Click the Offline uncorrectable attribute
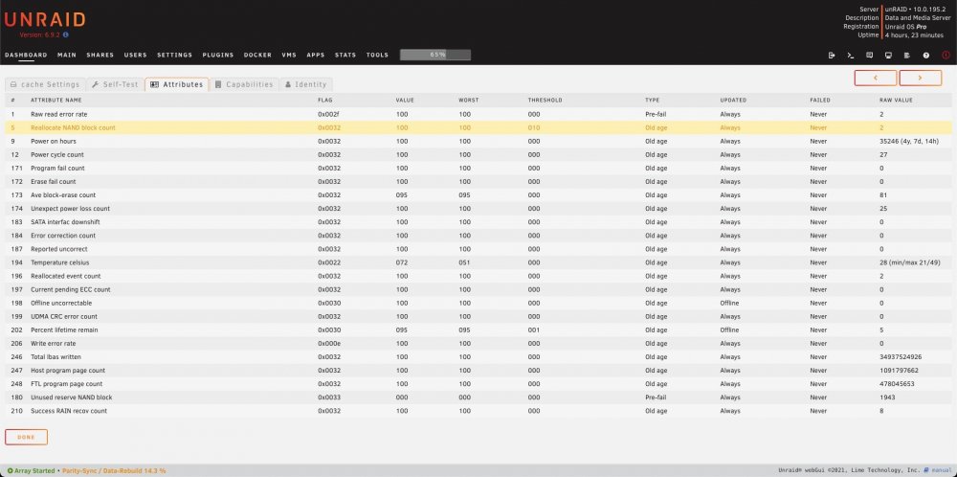This screenshot has height=477, width=957. pyautogui.click(x=61, y=303)
